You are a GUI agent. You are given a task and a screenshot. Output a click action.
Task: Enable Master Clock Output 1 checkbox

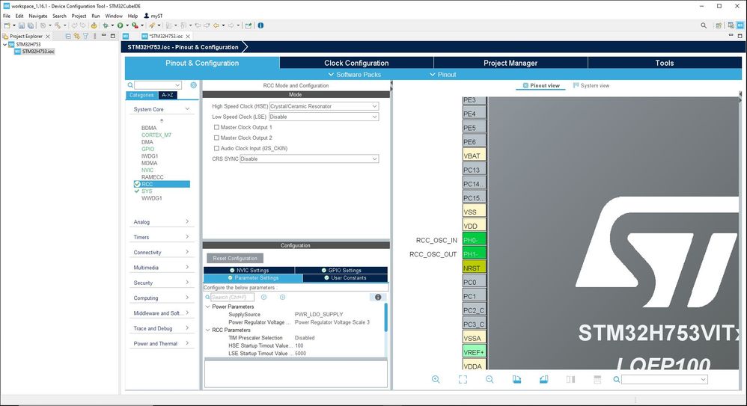coord(216,127)
